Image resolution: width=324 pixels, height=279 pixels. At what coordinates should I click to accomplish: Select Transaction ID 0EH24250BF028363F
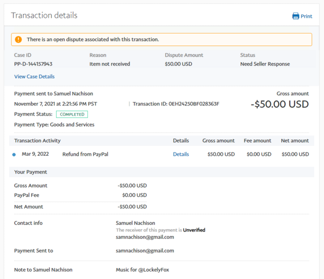point(176,104)
